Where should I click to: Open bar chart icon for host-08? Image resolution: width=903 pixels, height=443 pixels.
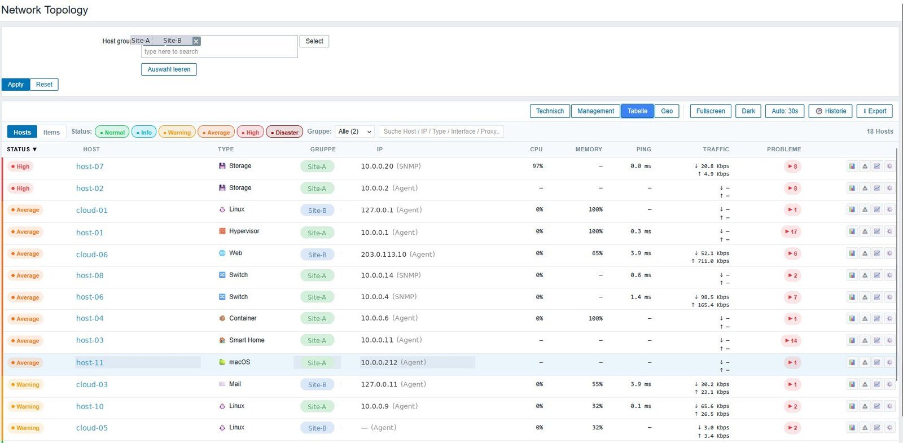pos(852,275)
